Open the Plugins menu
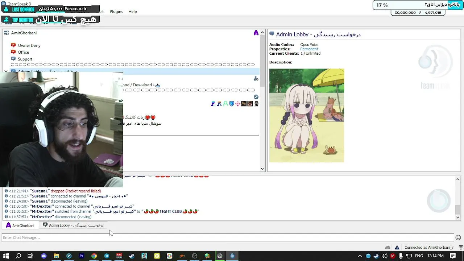The image size is (464, 261). click(116, 12)
